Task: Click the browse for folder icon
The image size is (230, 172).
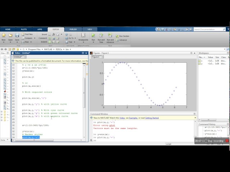Action: point(14,49)
